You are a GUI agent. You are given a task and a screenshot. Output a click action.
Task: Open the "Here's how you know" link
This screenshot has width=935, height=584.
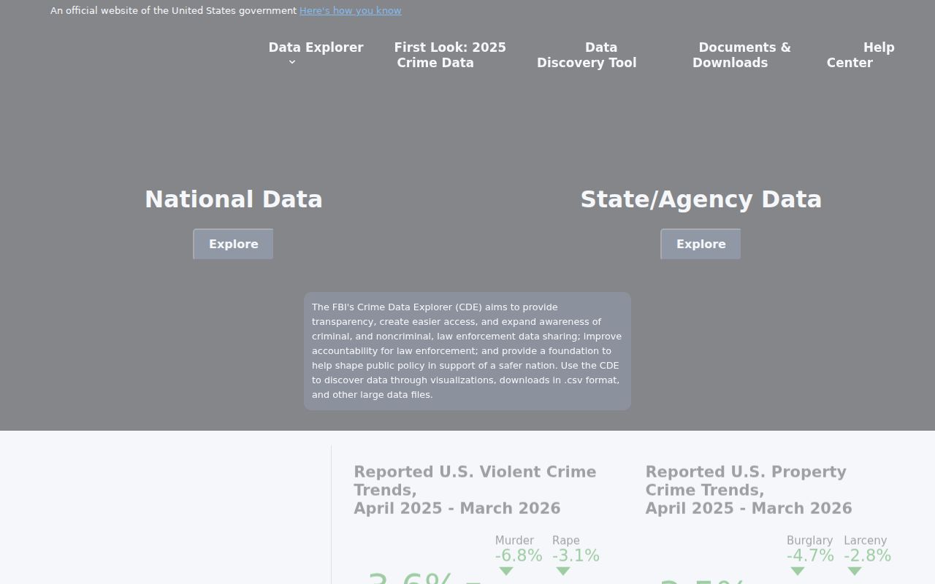pos(350,10)
